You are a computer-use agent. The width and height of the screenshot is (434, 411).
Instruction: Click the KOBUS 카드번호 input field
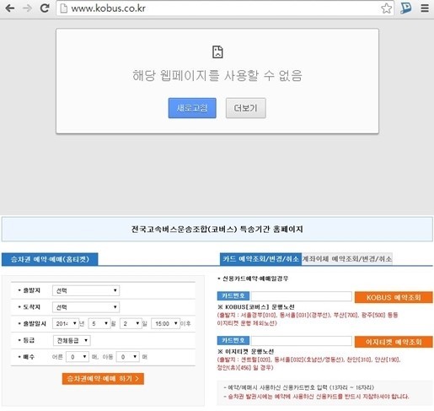[301, 296]
